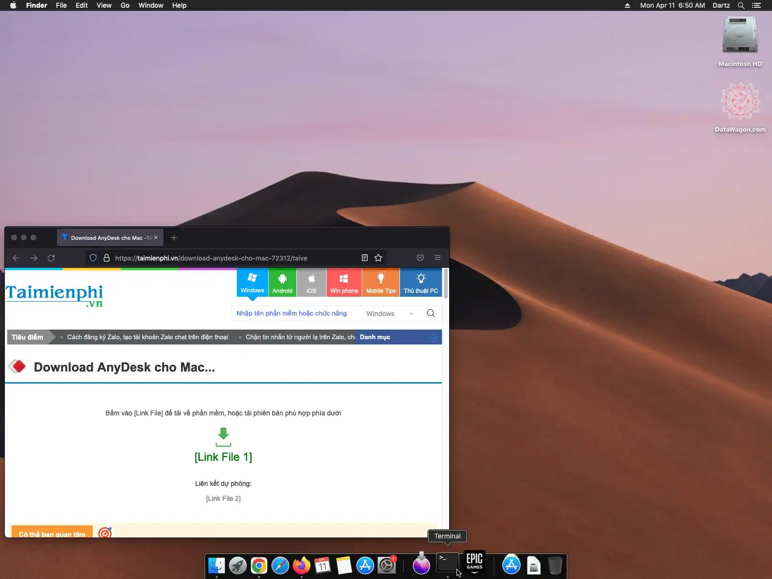This screenshot has height=579, width=772.
Task: Click the Có thể bạn quan tâm label
Action: 52,532
